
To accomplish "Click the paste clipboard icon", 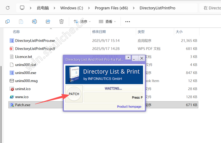I will click(x=21, y=21).
